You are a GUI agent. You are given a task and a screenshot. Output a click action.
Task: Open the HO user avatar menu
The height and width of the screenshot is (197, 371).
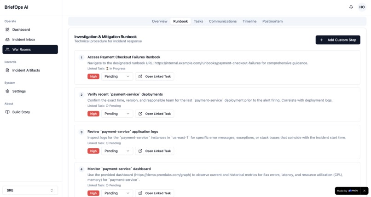click(x=362, y=7)
